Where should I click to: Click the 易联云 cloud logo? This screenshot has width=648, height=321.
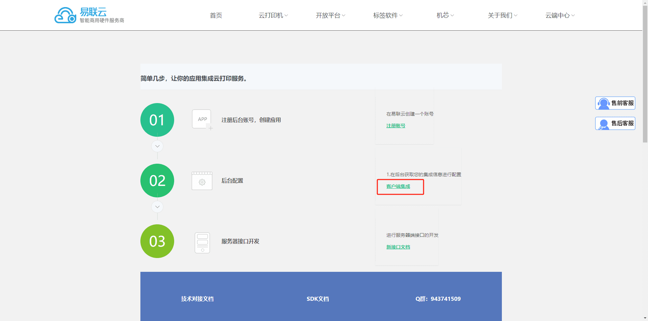tap(65, 15)
